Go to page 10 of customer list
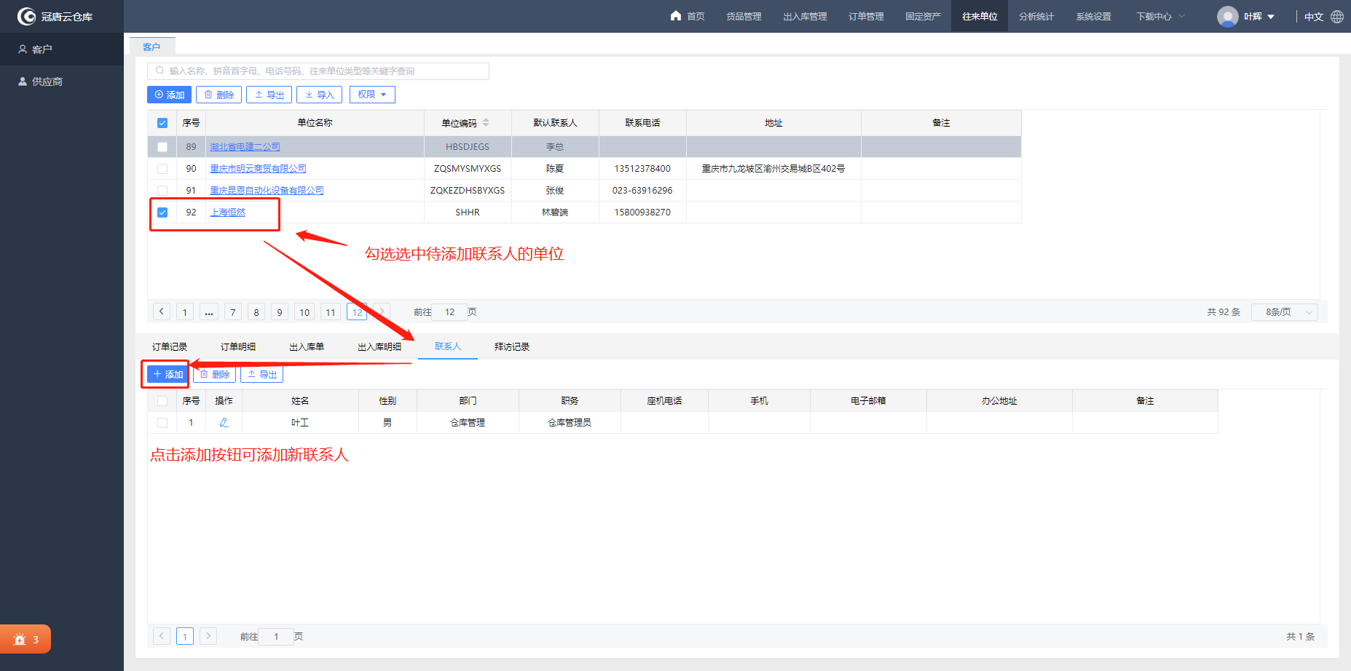This screenshot has height=671, width=1351. 304,312
